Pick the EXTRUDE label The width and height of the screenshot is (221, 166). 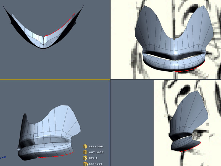(x=96, y=164)
